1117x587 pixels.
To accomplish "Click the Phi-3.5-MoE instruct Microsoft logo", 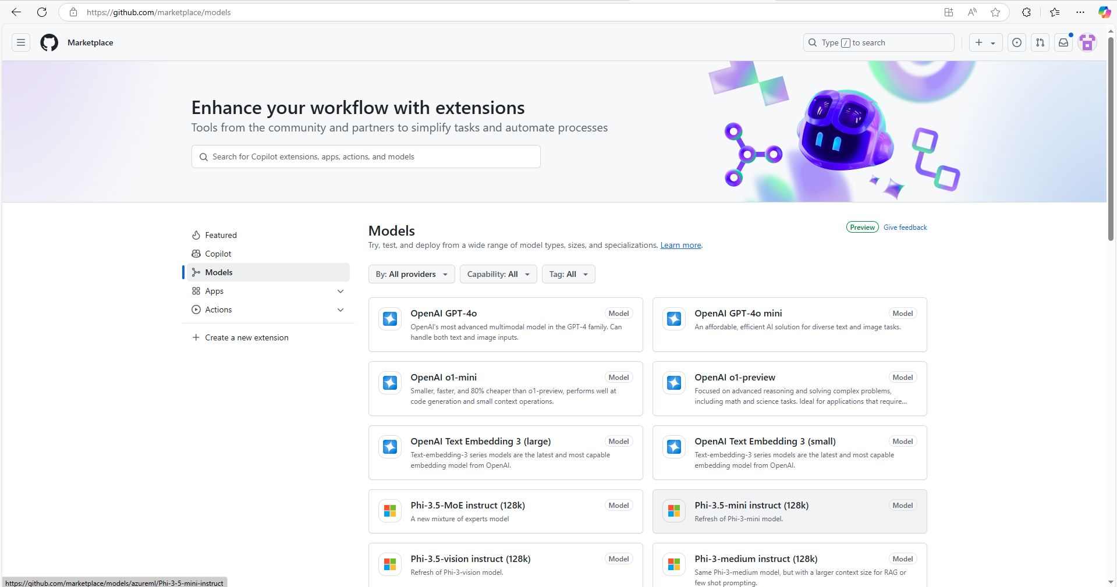I will 390,511.
